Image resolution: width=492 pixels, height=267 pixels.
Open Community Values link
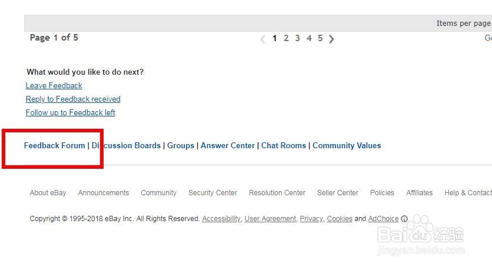pyautogui.click(x=347, y=145)
